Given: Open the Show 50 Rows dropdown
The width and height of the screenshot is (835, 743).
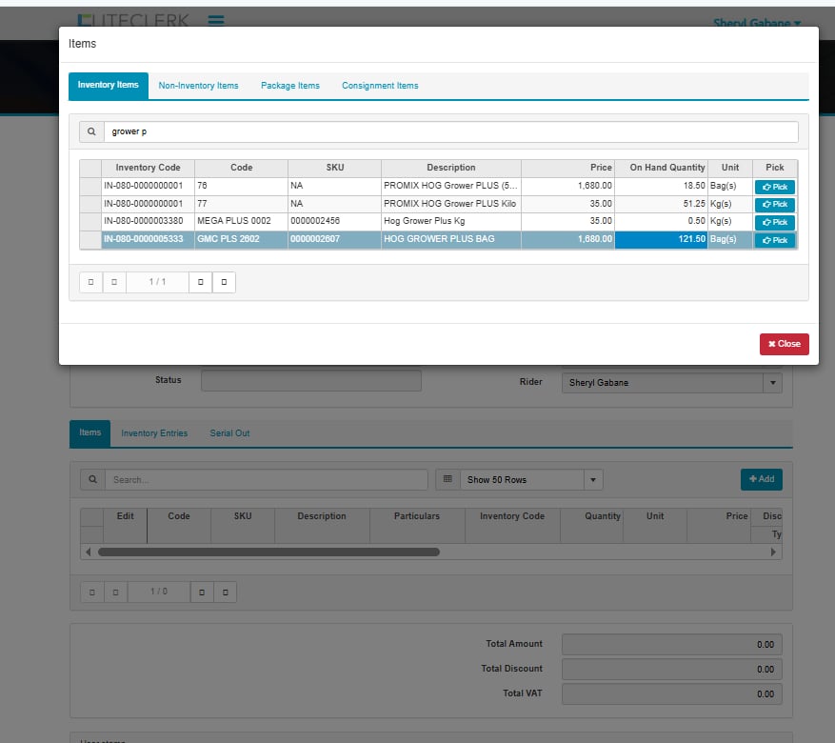Looking at the screenshot, I should (593, 480).
